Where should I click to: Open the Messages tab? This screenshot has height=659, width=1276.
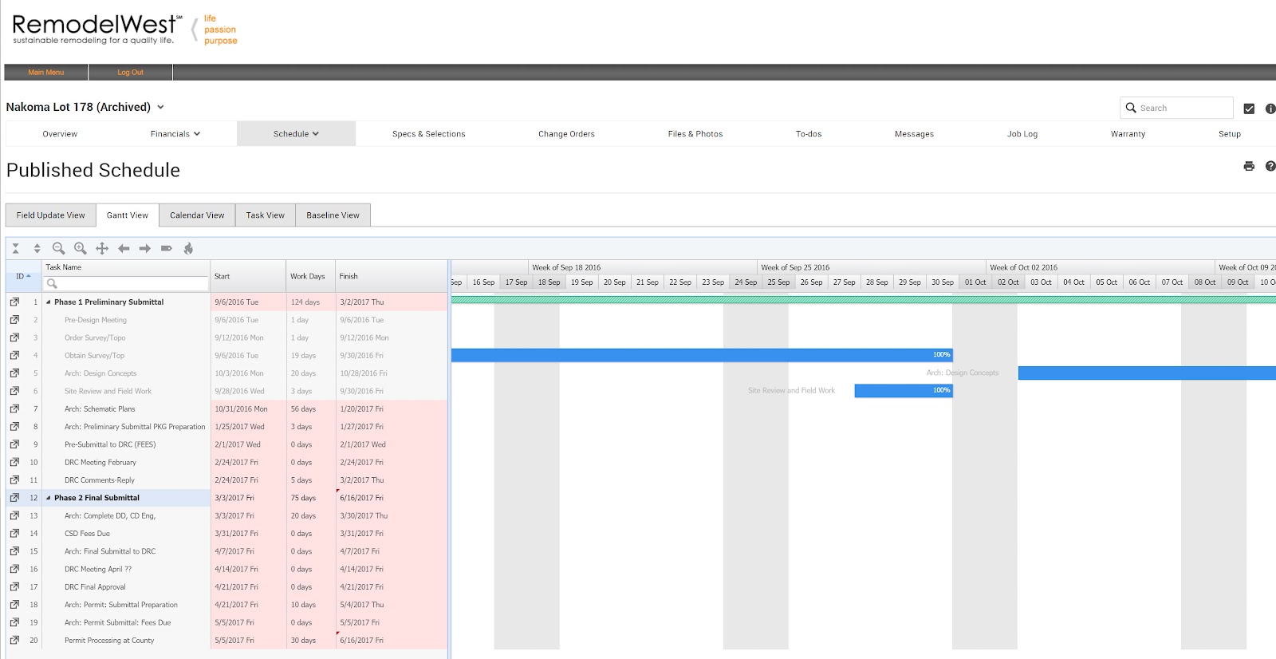click(x=914, y=134)
